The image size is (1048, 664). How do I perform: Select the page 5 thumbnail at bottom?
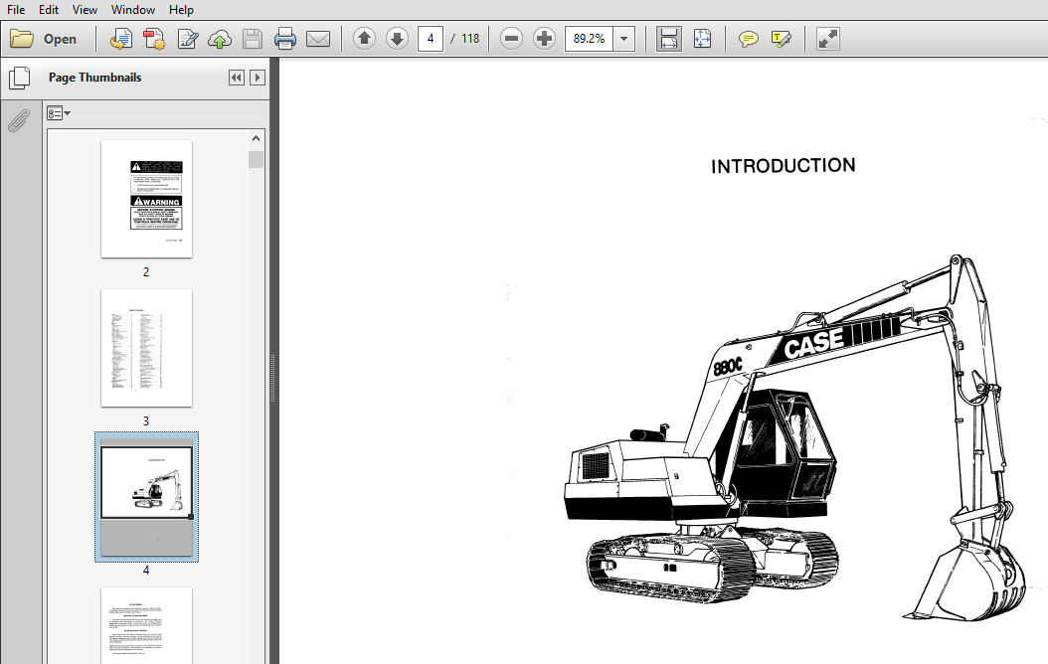pos(146,625)
